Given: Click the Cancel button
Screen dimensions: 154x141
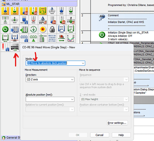Looking at the screenshot, I should (100, 135).
